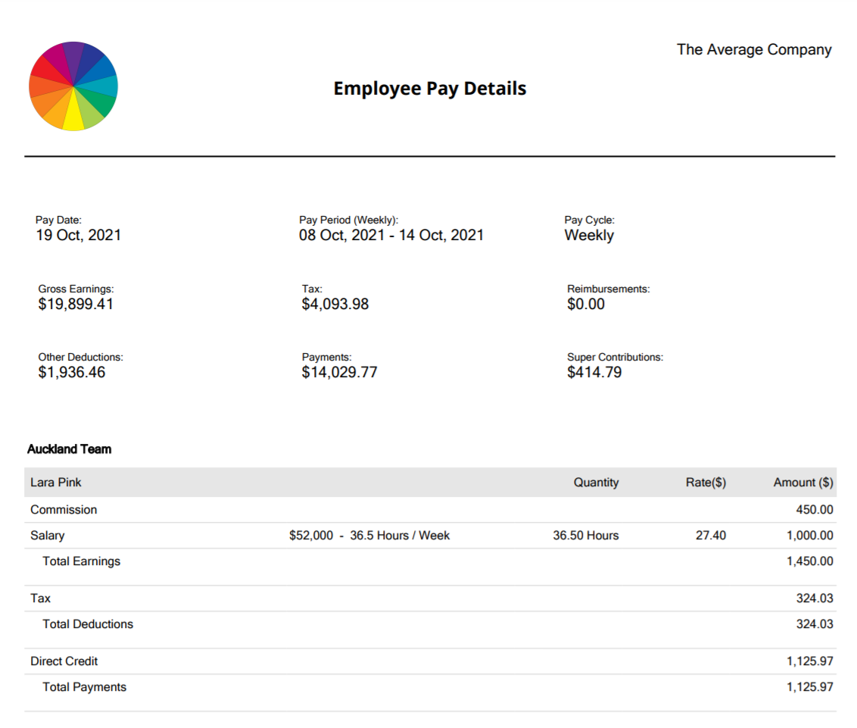Click Tax row amount '324.03'

(815, 598)
